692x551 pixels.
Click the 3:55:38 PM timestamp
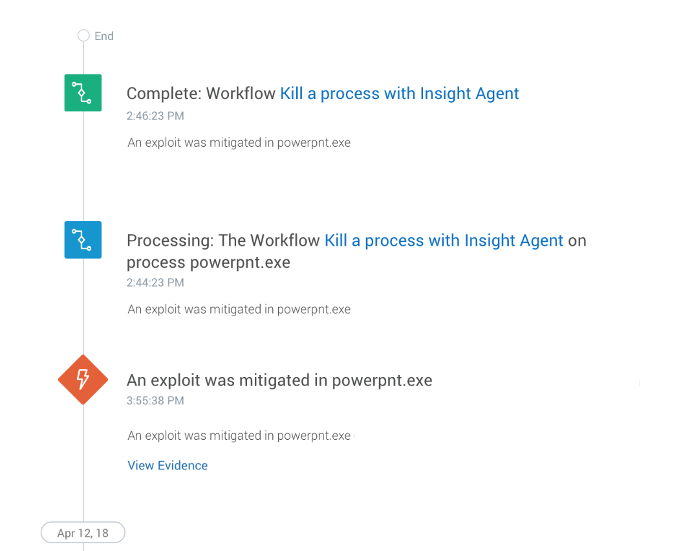point(155,400)
